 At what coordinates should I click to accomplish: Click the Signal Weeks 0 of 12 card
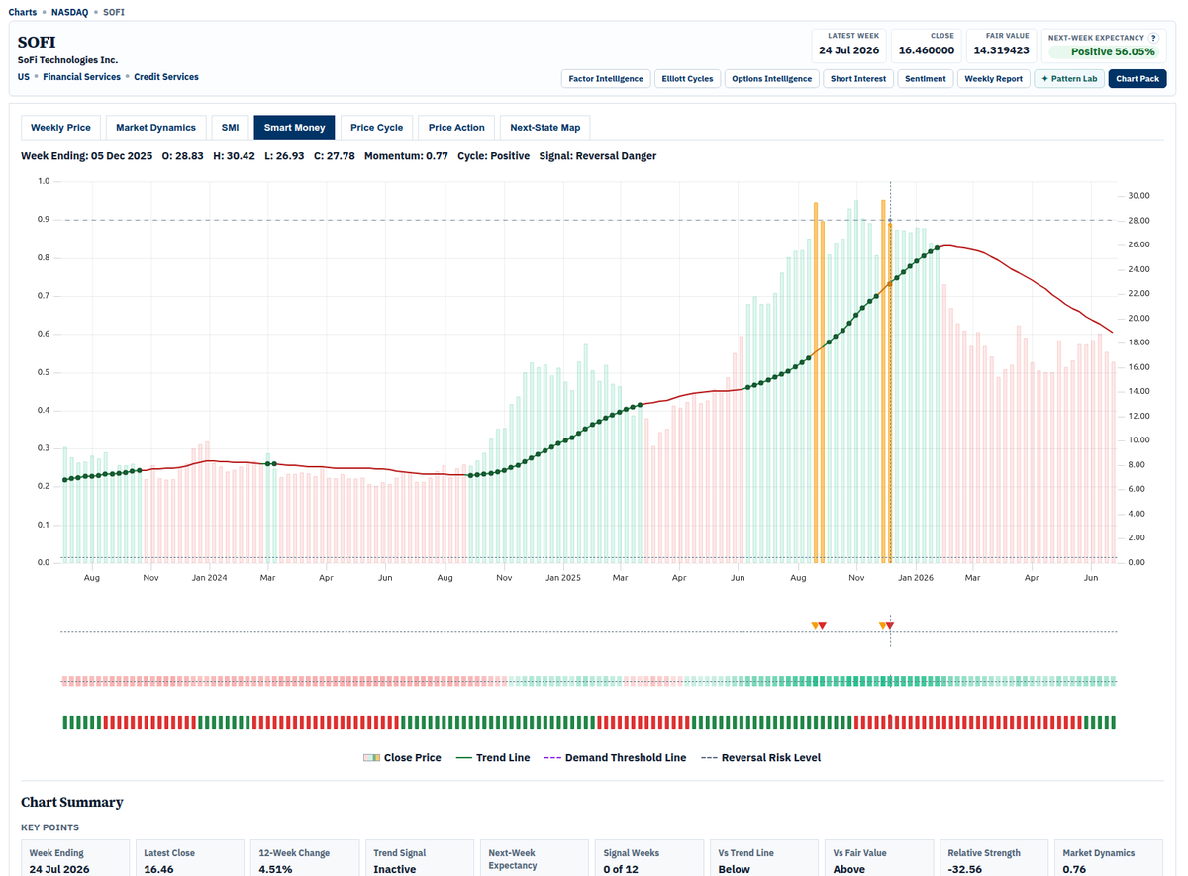tap(647, 859)
